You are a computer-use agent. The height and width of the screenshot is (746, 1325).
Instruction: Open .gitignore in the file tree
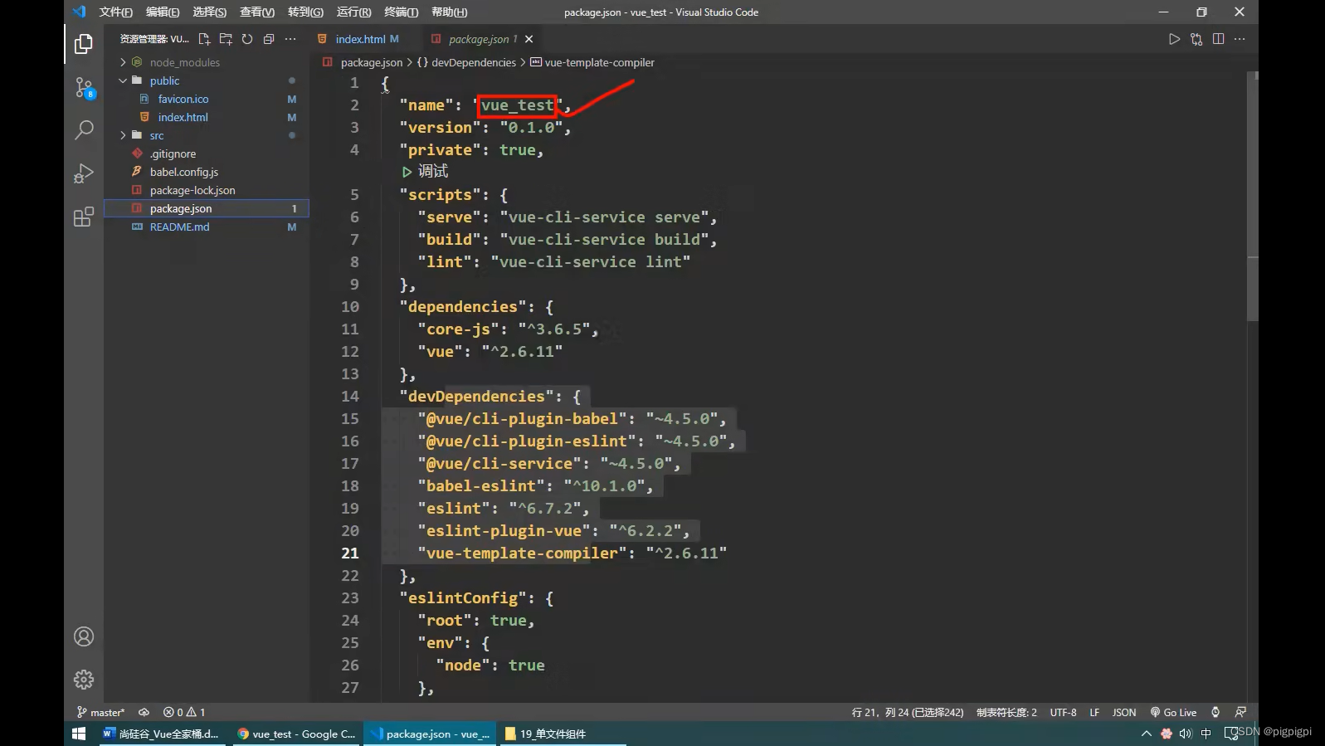[x=207, y=154]
